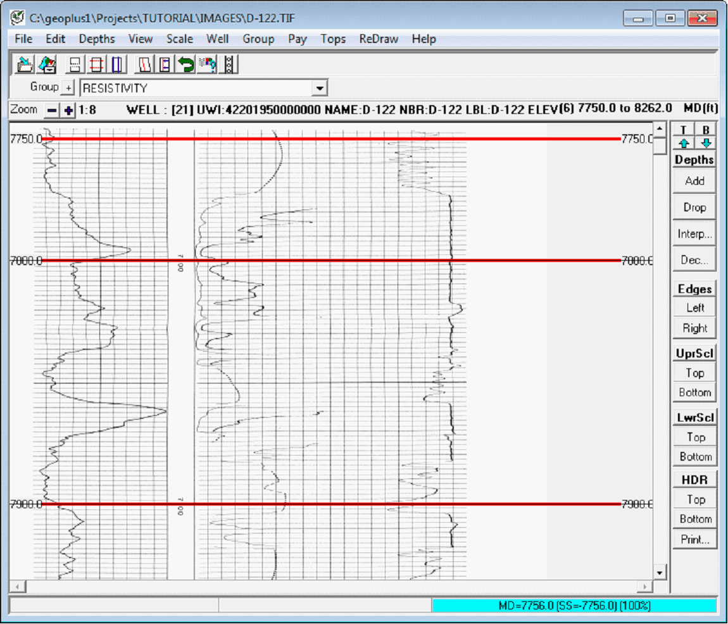Screen dimensions: 728x624
Task: Click the Print button under HDR
Action: (x=694, y=539)
